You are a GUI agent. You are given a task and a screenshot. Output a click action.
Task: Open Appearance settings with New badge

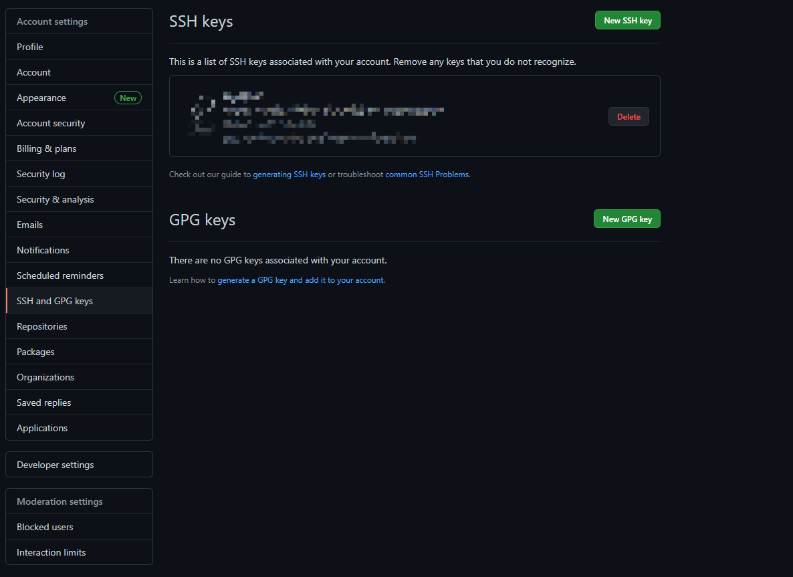(x=41, y=98)
